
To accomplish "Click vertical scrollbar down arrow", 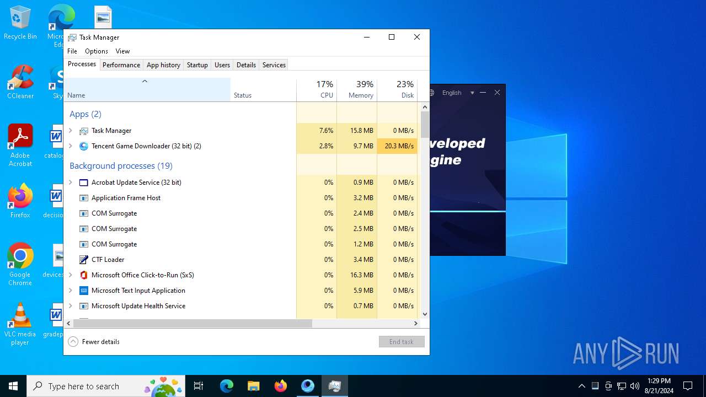I will 425,314.
